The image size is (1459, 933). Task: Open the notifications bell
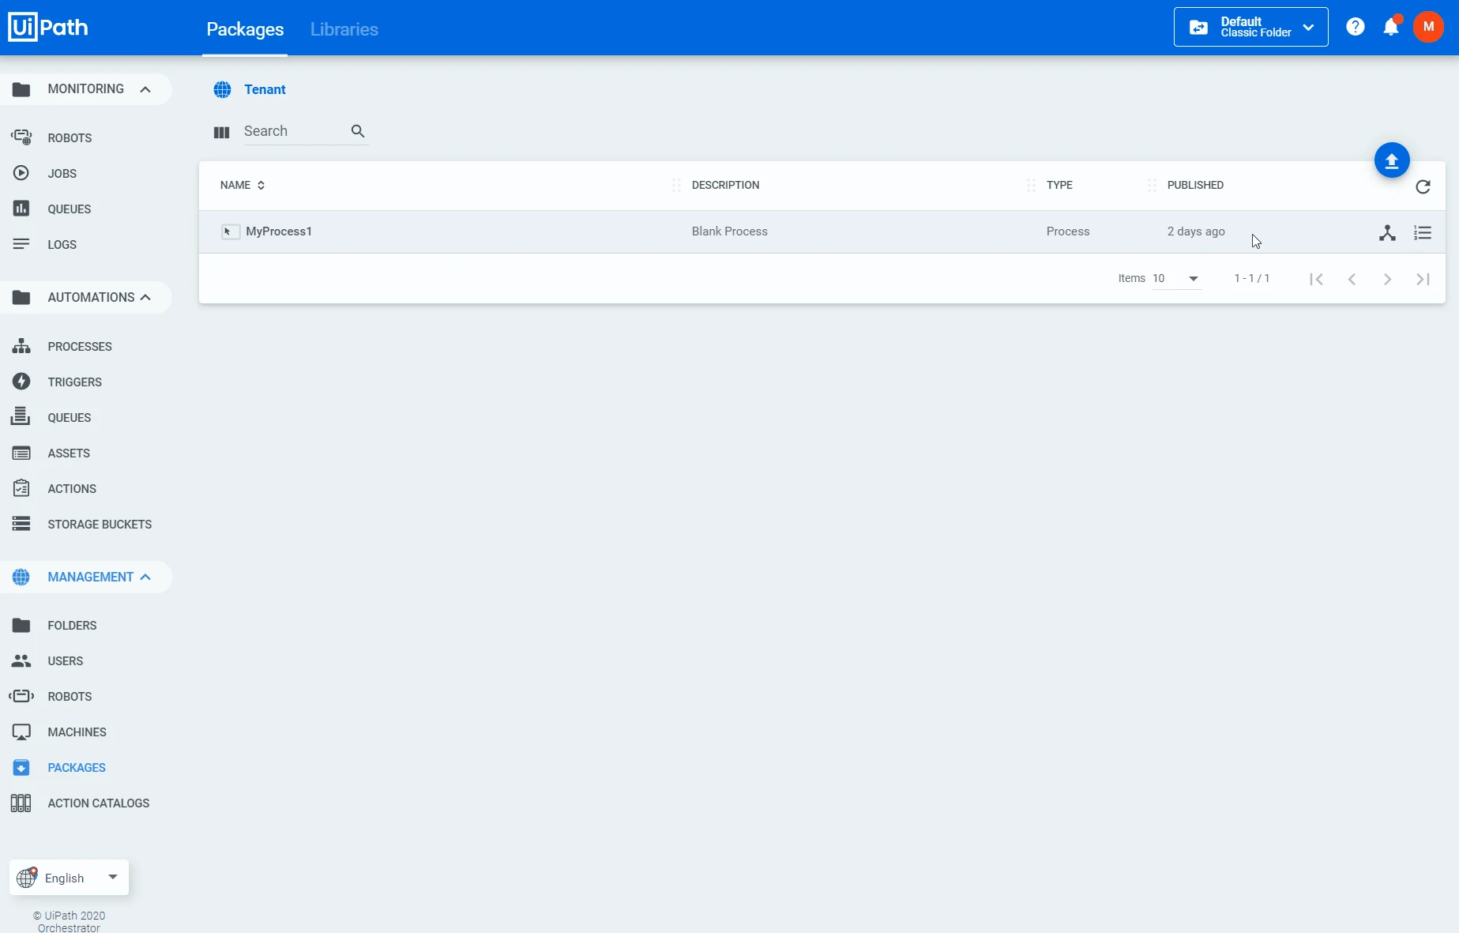(x=1391, y=28)
